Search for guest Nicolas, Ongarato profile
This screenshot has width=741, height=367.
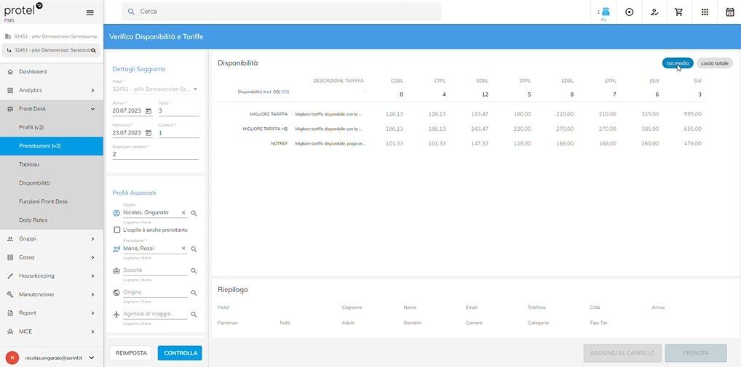[x=194, y=214]
